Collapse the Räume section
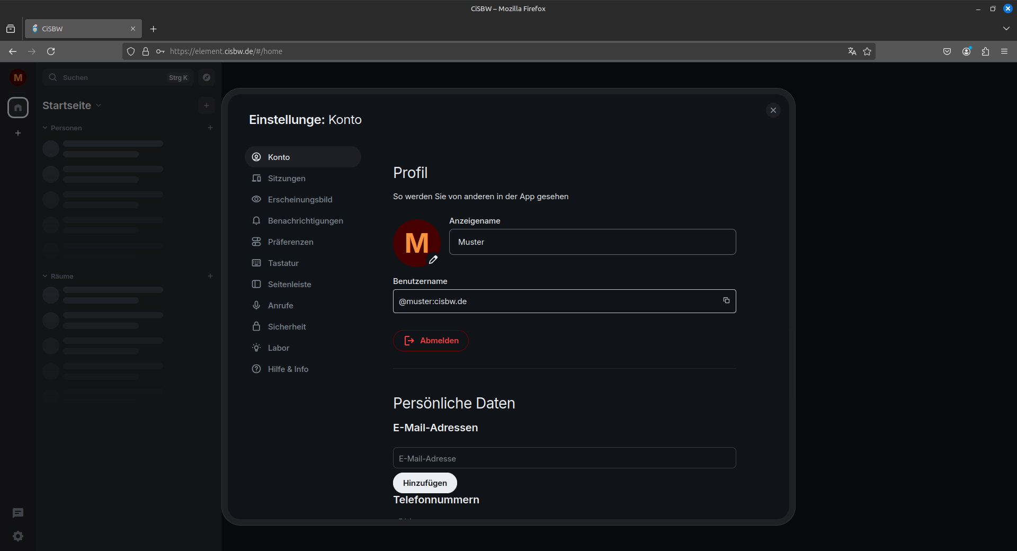This screenshot has width=1017, height=551. click(44, 276)
